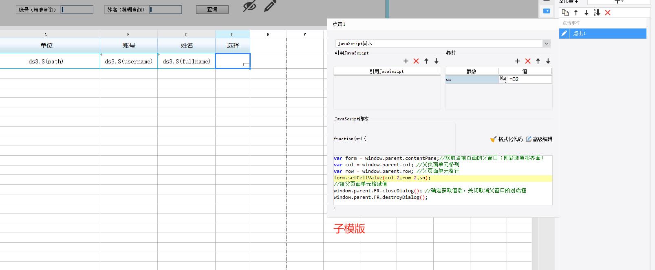Add a new referenced JavaScript with plus icon
The height and width of the screenshot is (270, 655).
click(x=406, y=61)
